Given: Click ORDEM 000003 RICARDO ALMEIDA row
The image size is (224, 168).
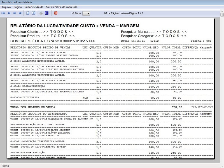Looking at the screenshot, I should [x=96, y=130].
